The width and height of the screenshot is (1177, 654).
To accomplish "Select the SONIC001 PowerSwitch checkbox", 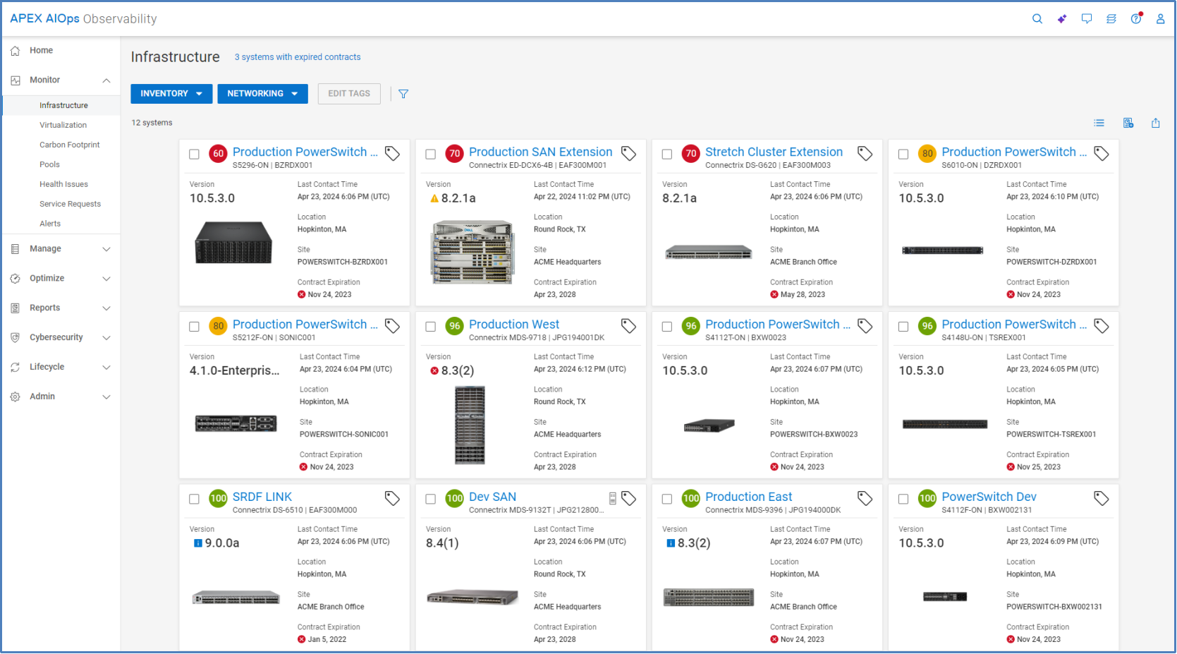I will (194, 327).
